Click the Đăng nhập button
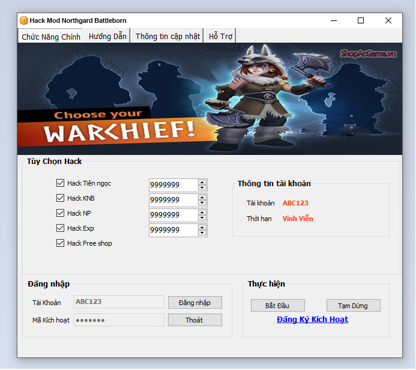416x370 pixels. (195, 303)
